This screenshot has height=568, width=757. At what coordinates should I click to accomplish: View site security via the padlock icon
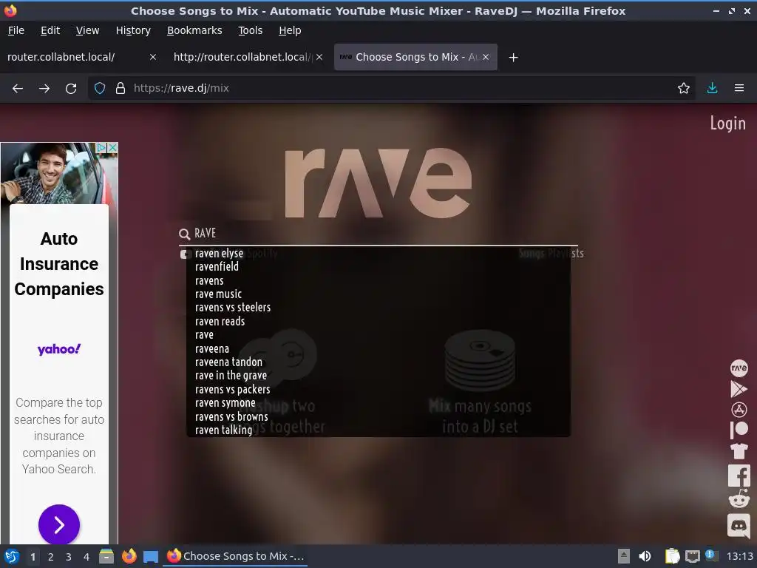pyautogui.click(x=120, y=89)
